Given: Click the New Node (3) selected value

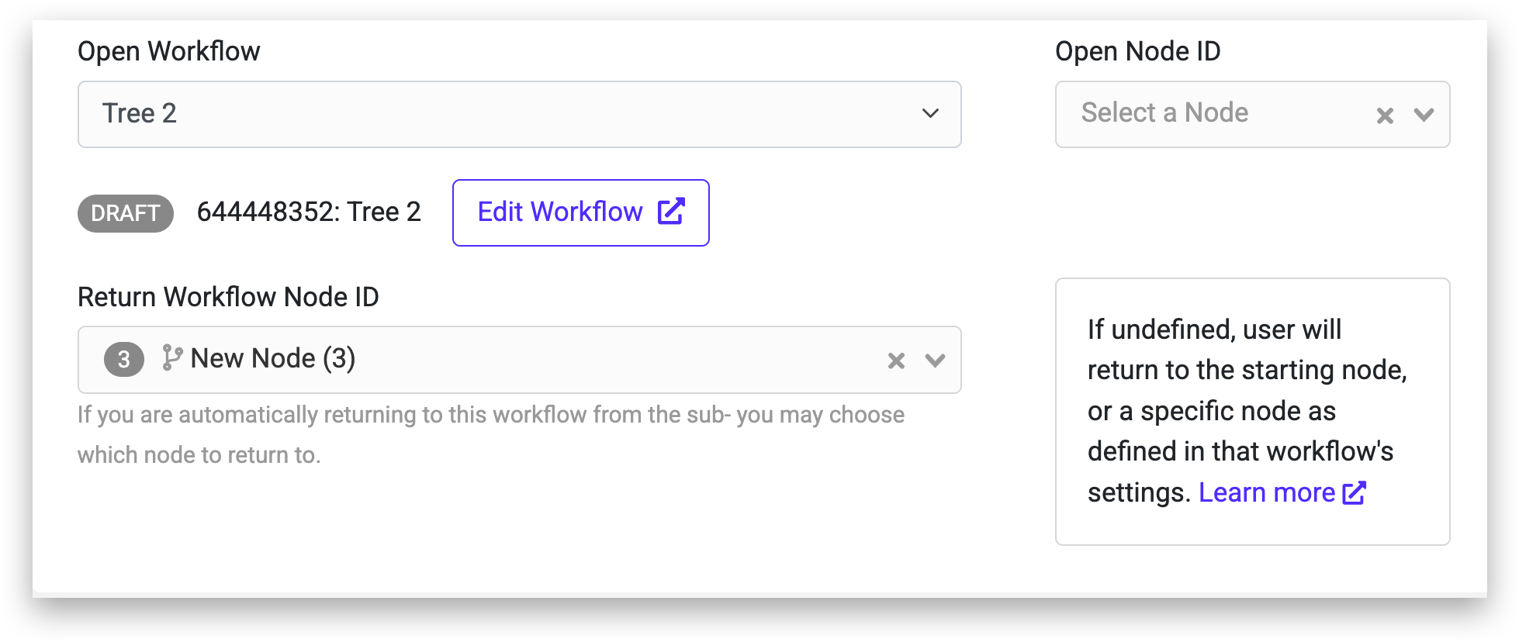Looking at the screenshot, I should point(272,358).
